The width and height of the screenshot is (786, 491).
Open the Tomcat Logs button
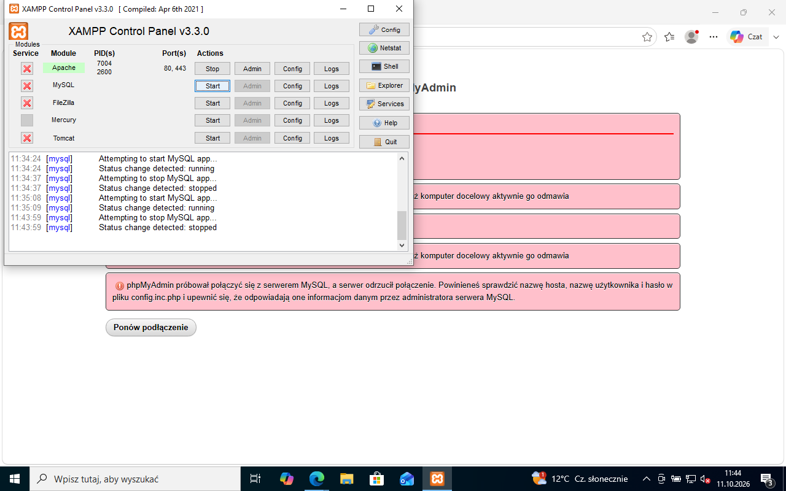[332, 138]
